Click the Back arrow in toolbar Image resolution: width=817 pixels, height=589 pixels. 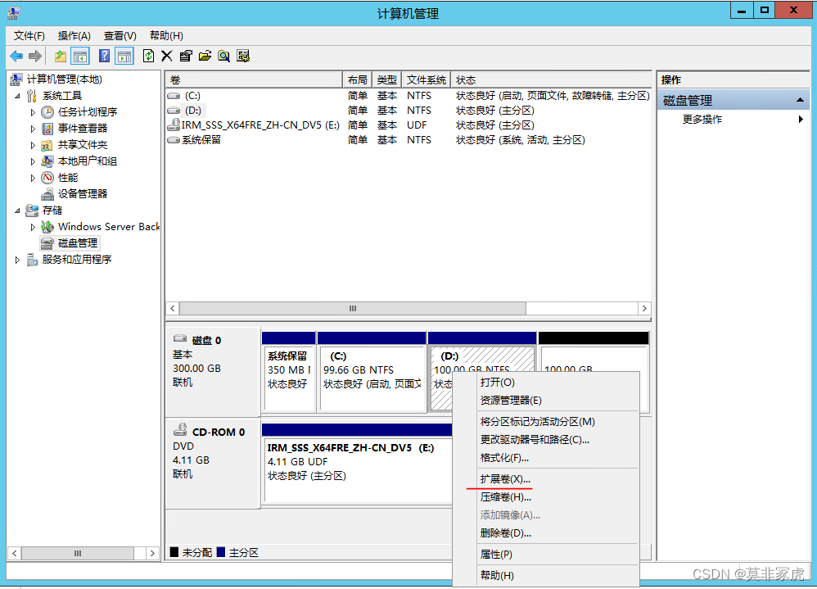[x=16, y=56]
